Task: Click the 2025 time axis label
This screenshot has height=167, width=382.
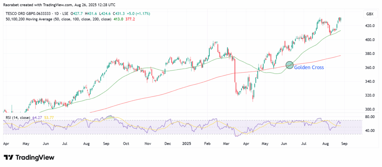Action: (187, 143)
